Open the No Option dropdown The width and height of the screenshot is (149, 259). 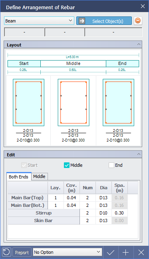pyautogui.click(x=68, y=252)
